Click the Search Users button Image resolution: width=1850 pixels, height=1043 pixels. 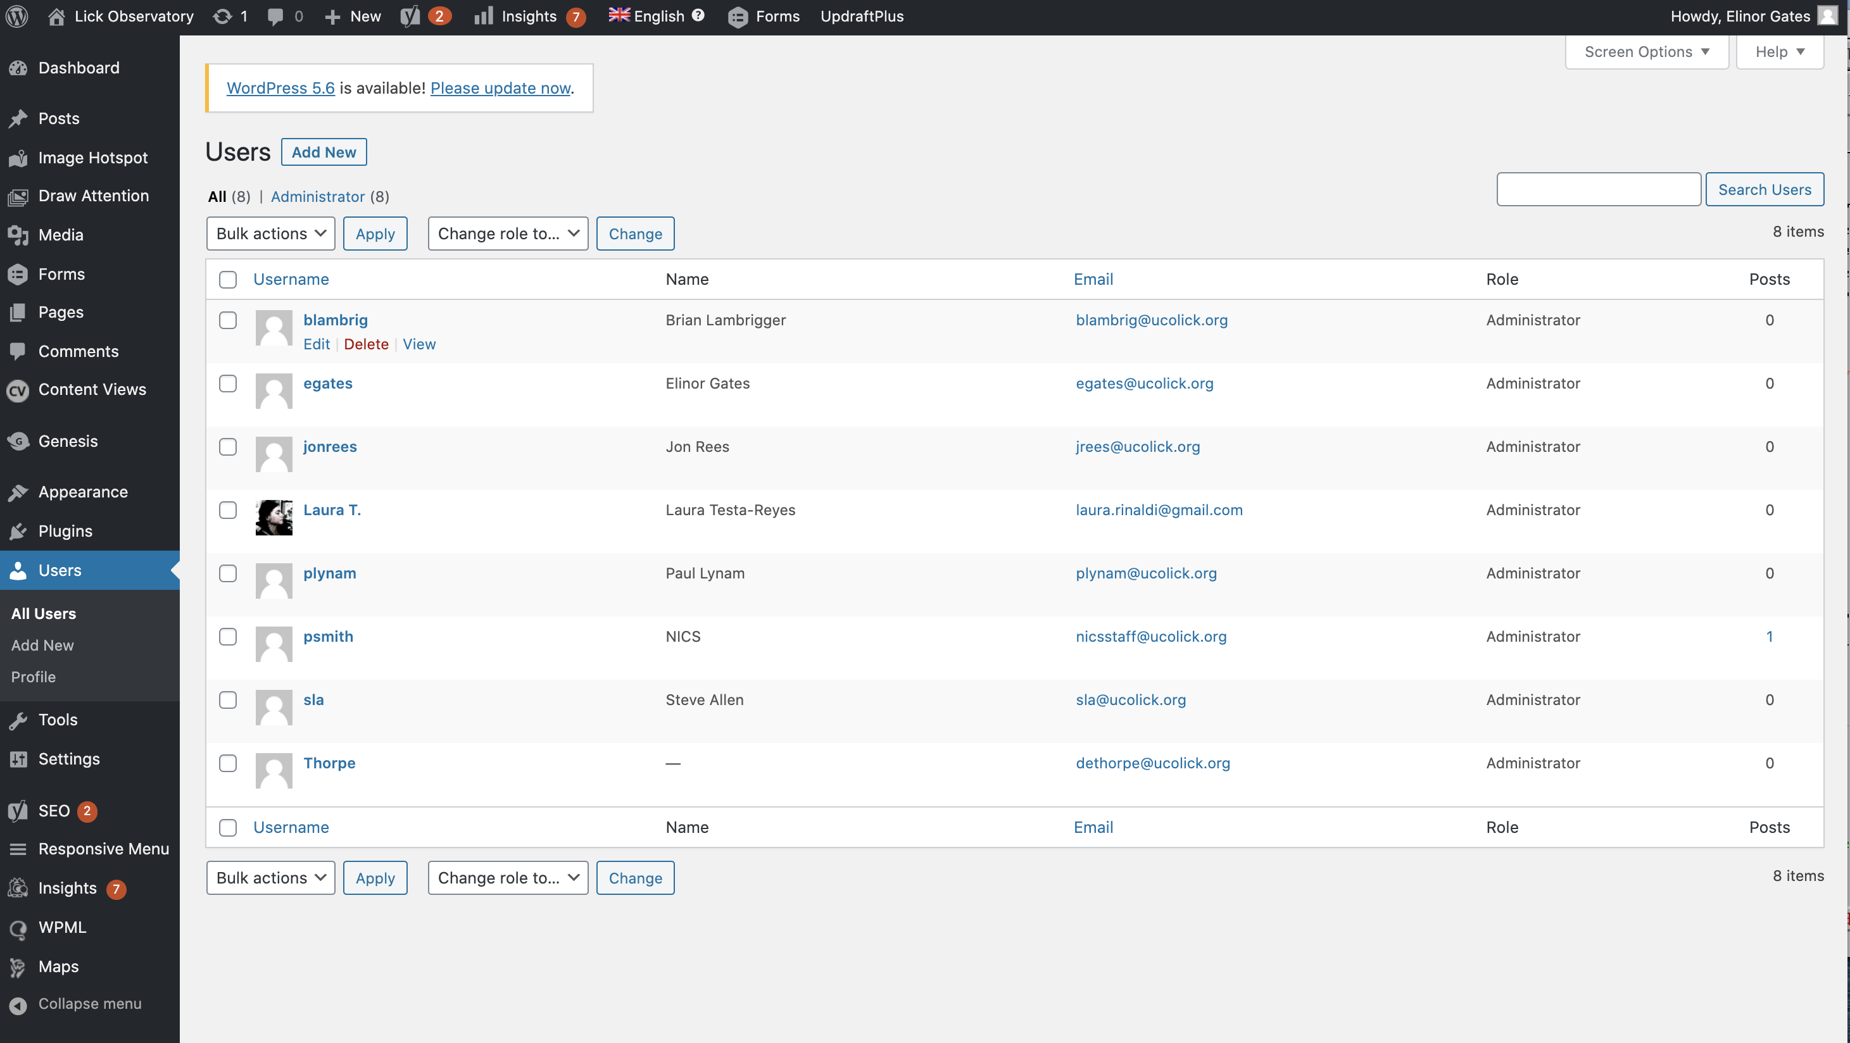(1764, 189)
